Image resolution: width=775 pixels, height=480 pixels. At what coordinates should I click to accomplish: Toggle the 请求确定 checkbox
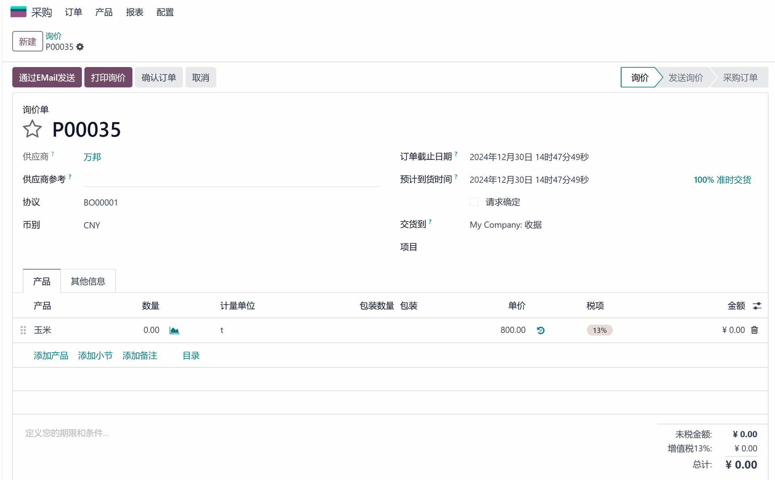(474, 202)
